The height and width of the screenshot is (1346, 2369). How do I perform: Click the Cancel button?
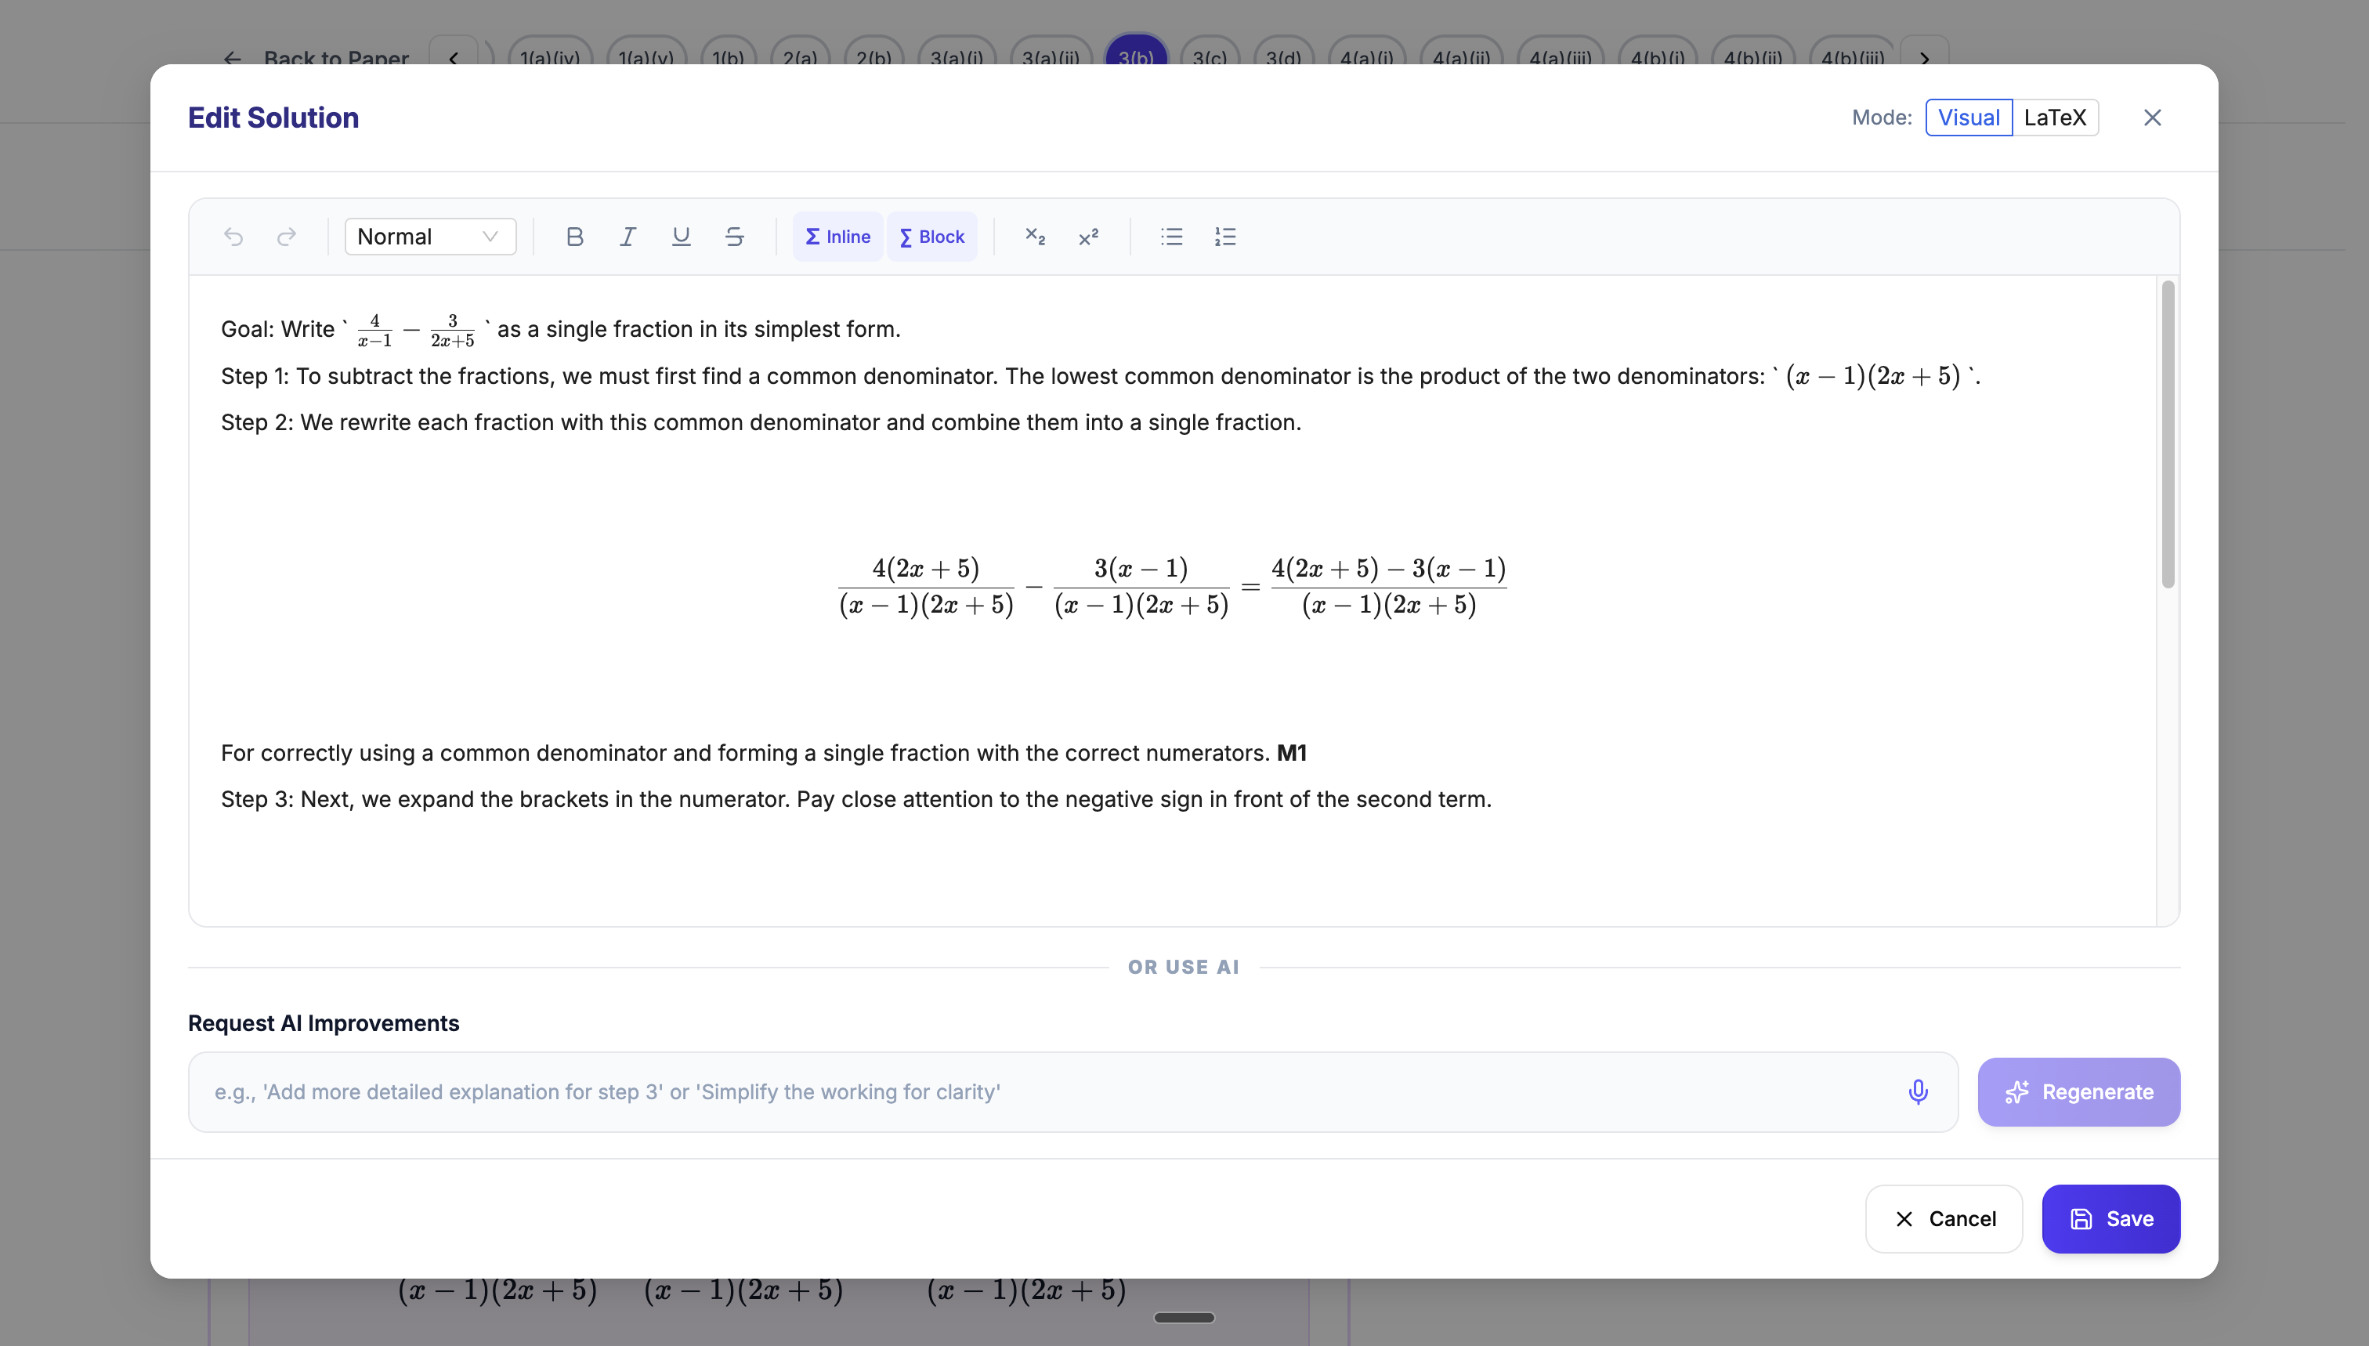tap(1944, 1218)
